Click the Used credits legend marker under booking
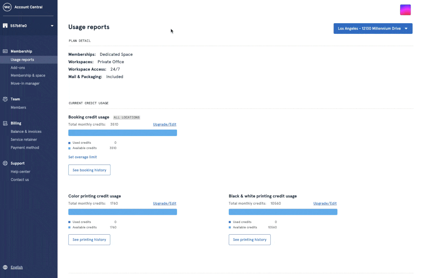Viewport: 423px width, 278px height. click(69, 143)
